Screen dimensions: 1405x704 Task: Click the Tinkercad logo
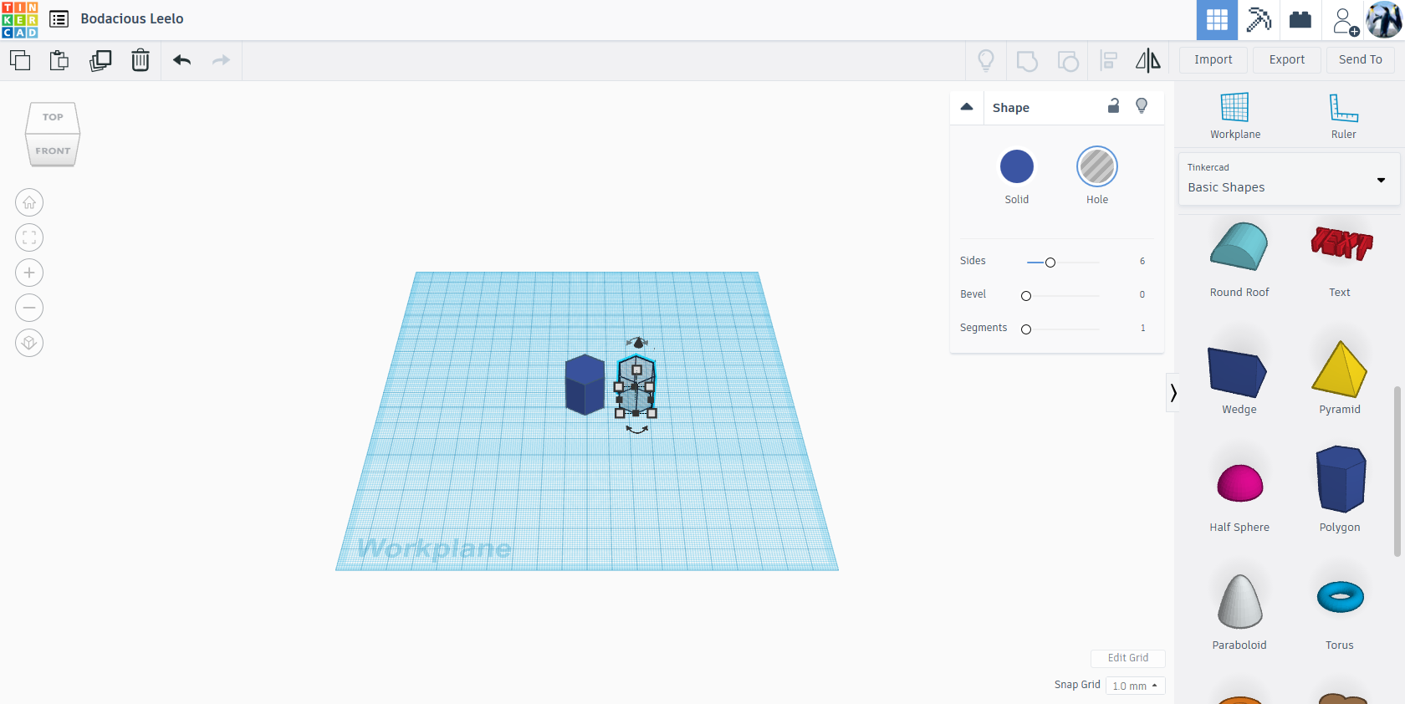(20, 19)
